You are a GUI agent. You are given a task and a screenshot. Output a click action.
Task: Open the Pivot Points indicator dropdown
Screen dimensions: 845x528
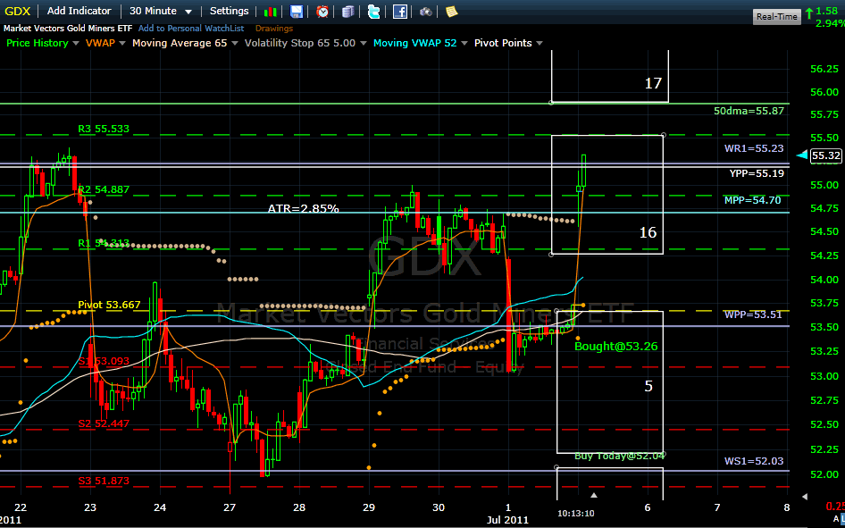[507, 43]
